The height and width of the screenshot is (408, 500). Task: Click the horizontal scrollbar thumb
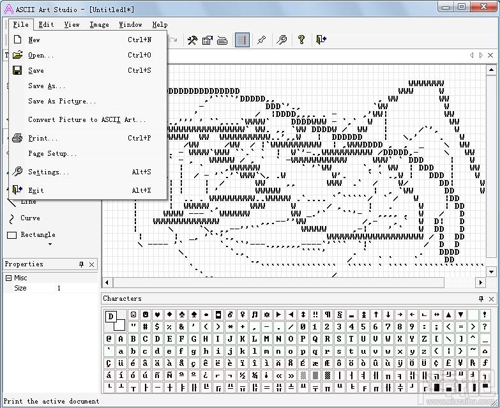(278, 282)
